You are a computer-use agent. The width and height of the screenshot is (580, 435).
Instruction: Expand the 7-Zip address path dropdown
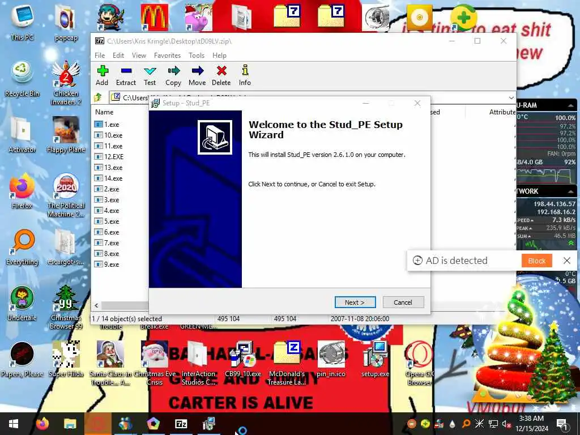(511, 97)
